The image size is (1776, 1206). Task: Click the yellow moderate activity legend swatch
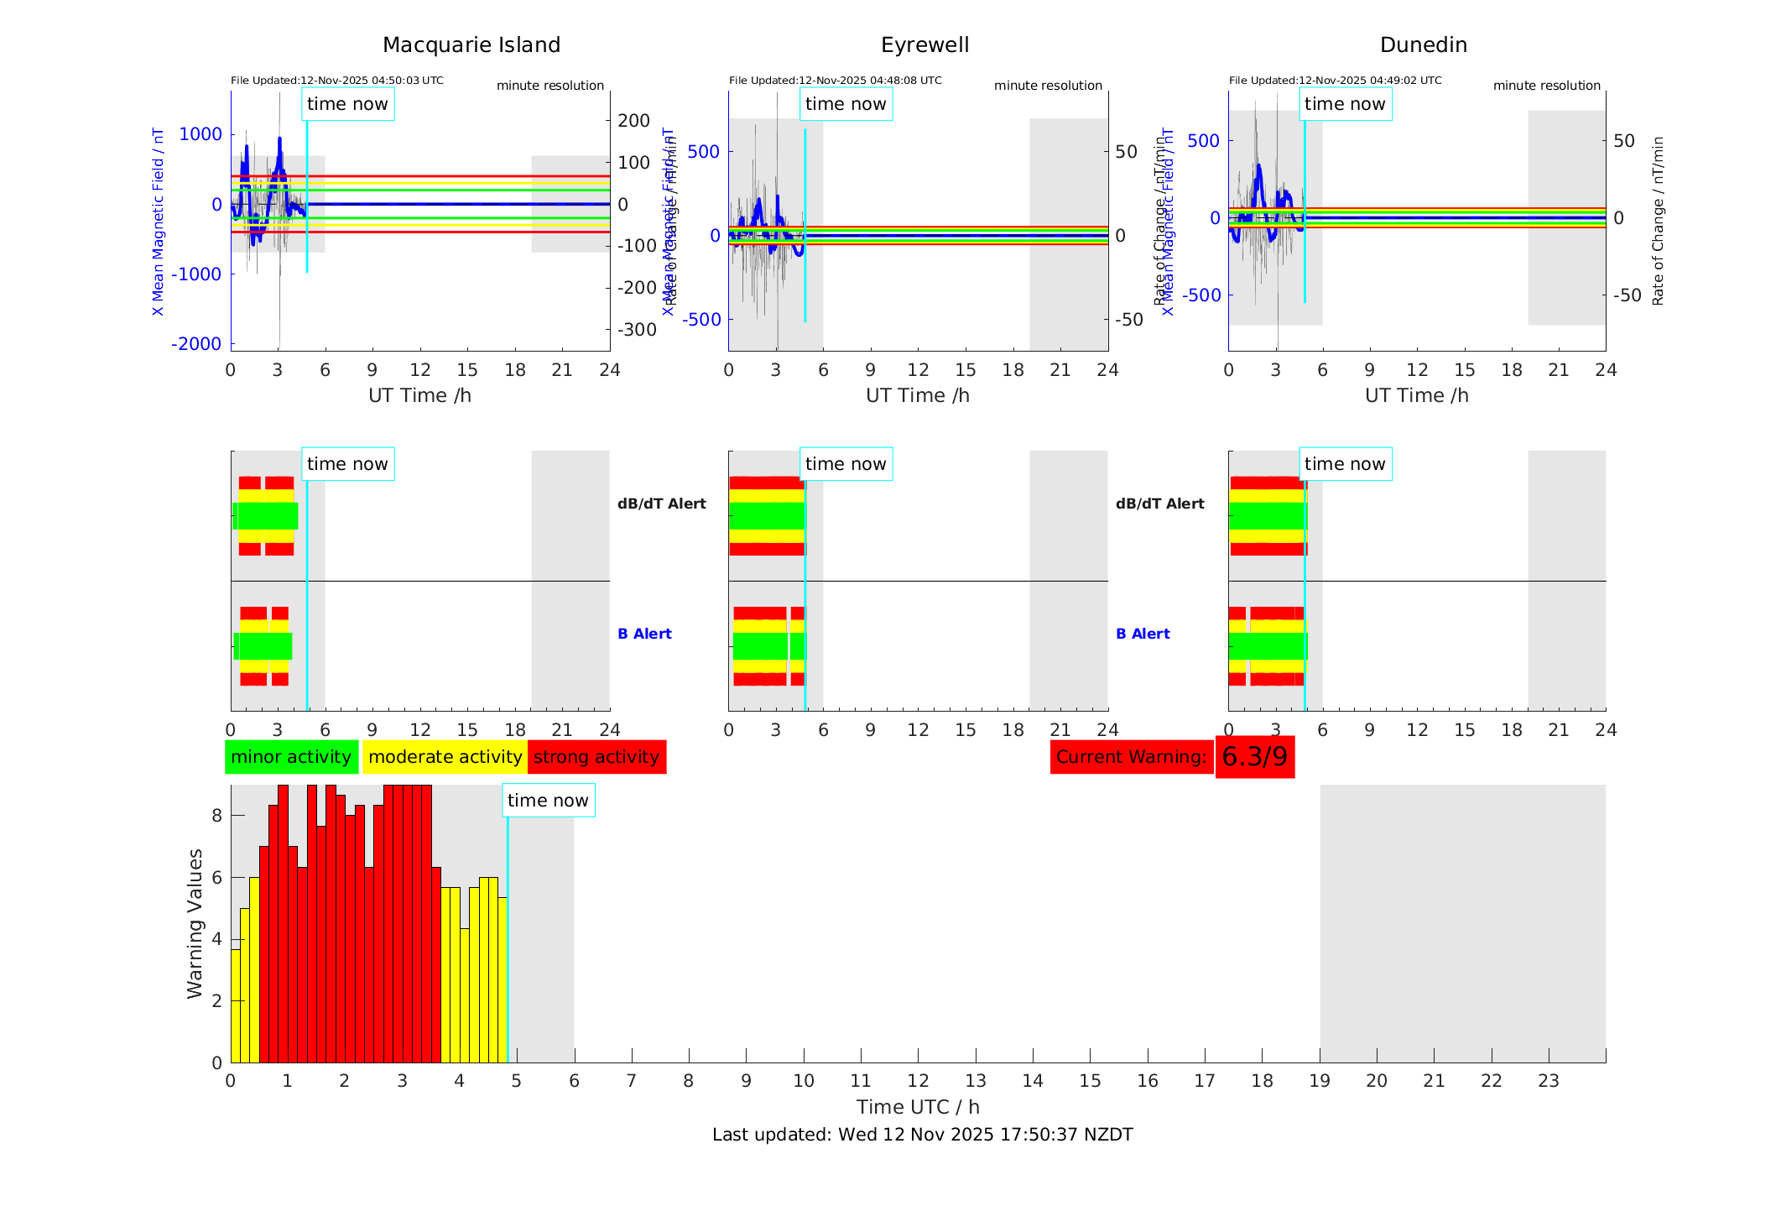(445, 757)
